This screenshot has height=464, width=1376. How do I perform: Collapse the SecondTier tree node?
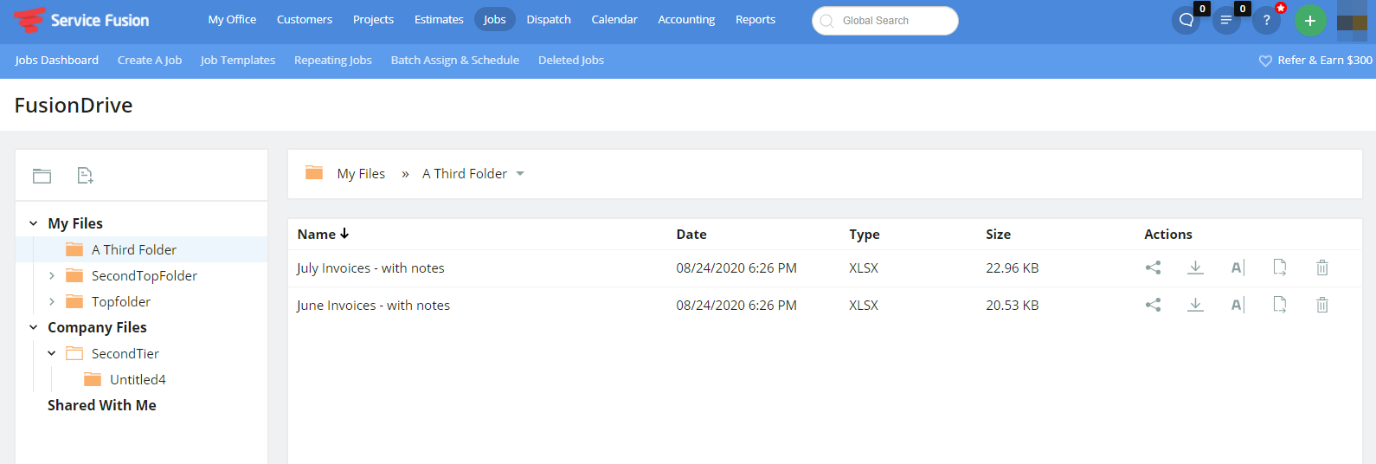click(x=52, y=353)
